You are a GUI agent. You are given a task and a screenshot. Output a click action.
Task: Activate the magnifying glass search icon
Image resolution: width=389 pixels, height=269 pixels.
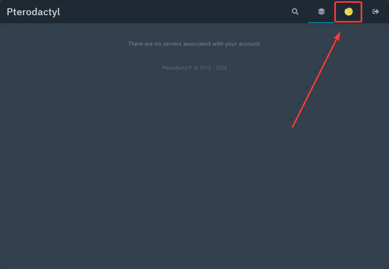[x=295, y=12]
